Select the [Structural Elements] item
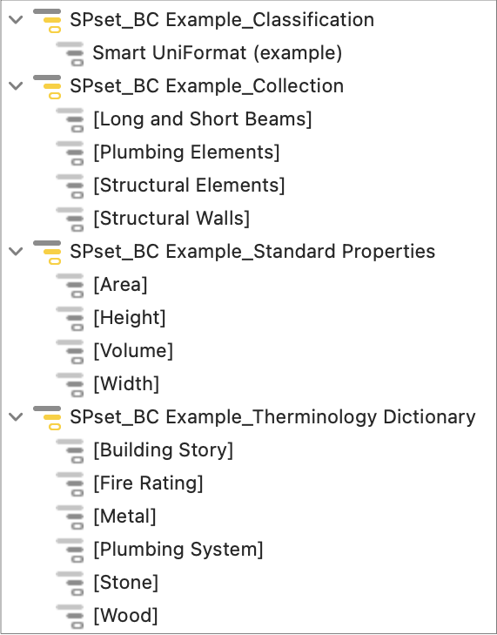Viewport: 497px width, 635px height. click(189, 185)
